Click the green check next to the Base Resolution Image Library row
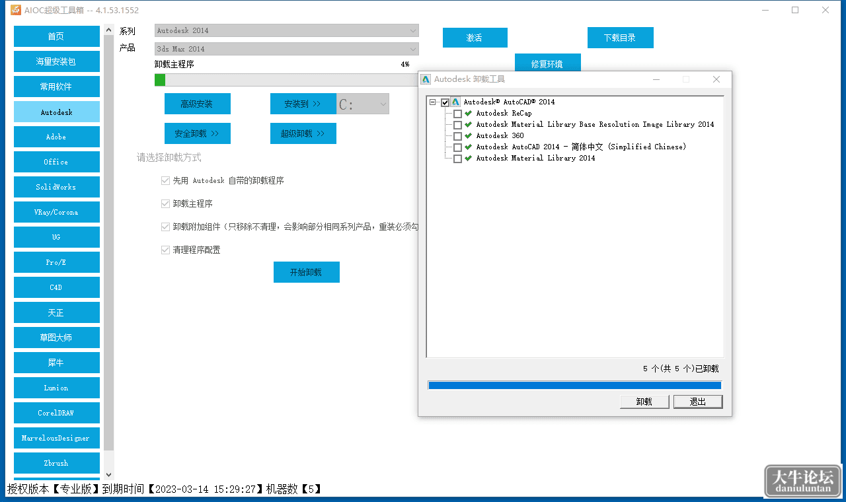Image resolution: width=846 pixels, height=502 pixels. pyautogui.click(x=469, y=125)
